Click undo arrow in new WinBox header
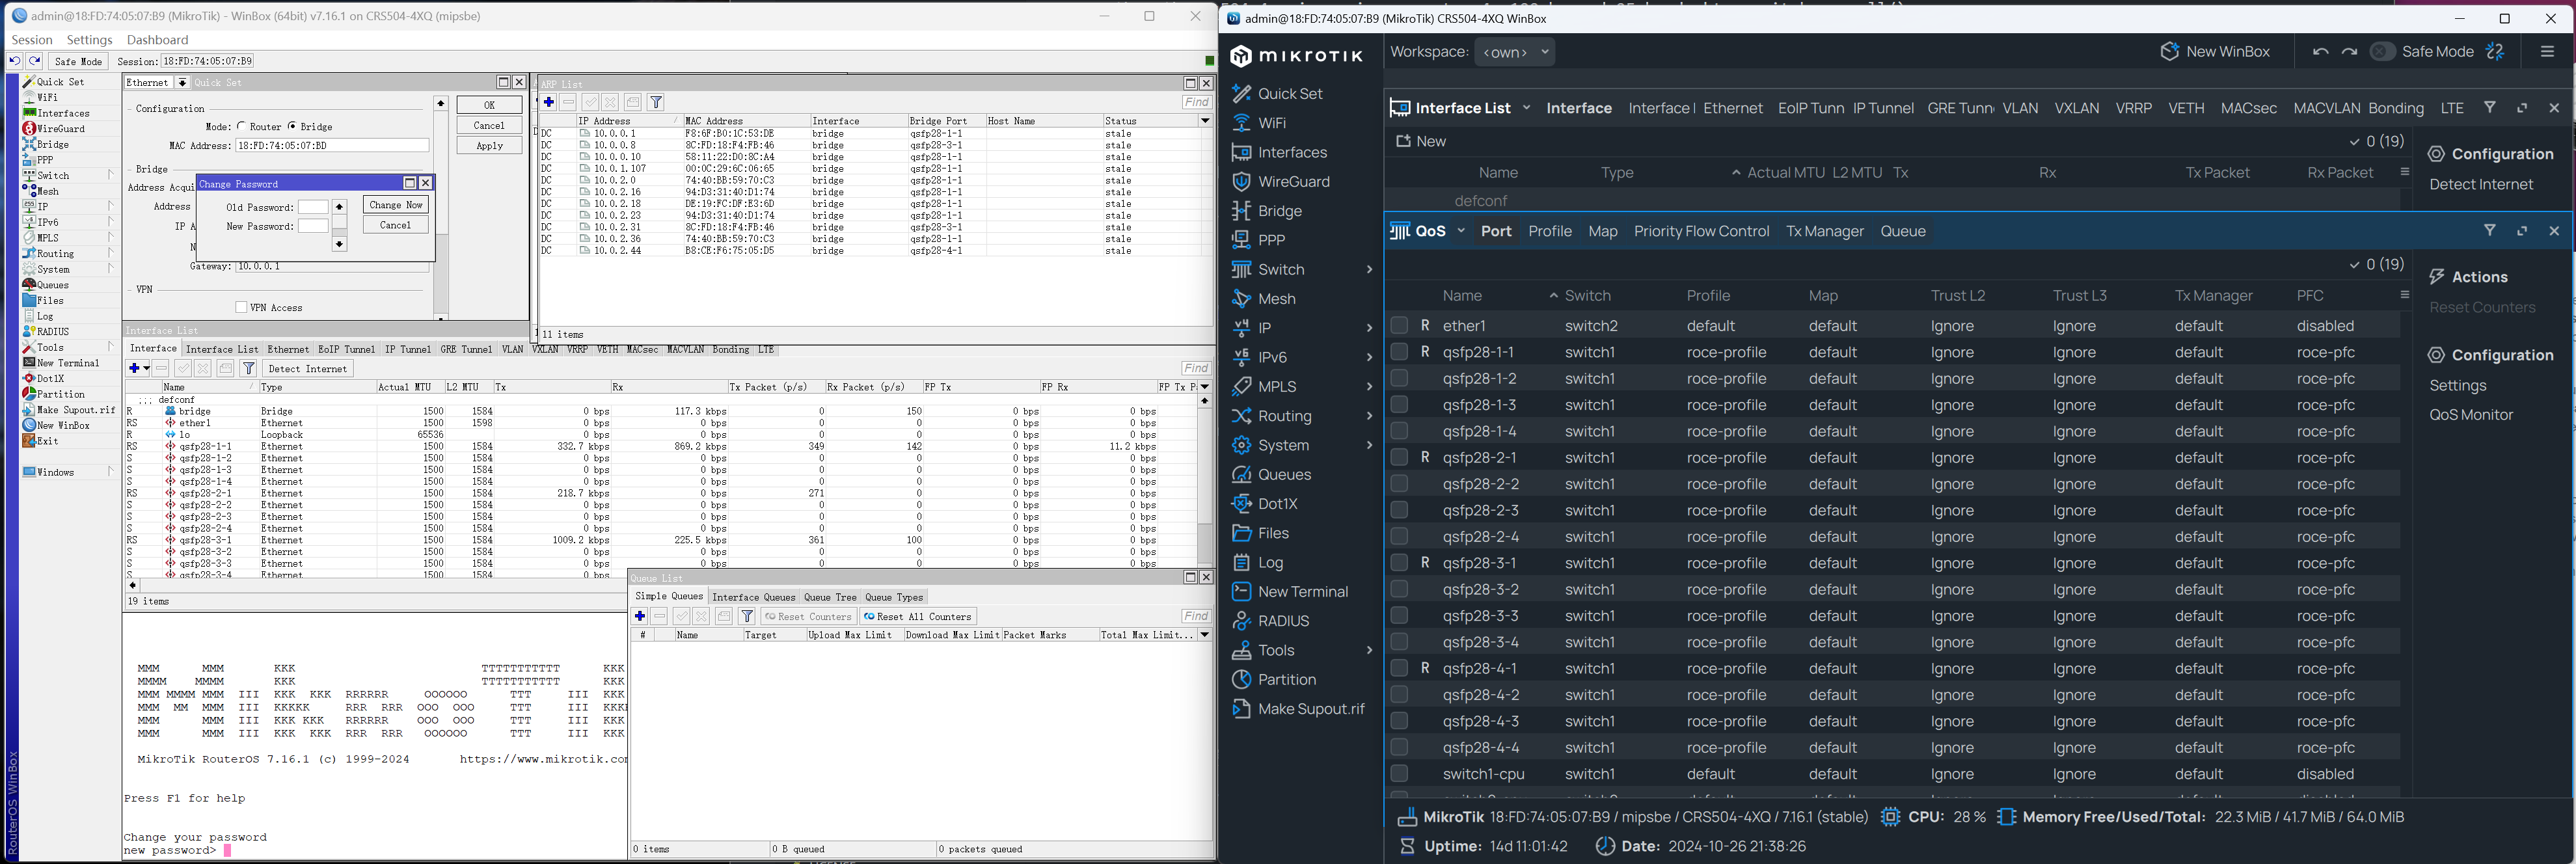This screenshot has width=2576, height=864. [x=2320, y=52]
